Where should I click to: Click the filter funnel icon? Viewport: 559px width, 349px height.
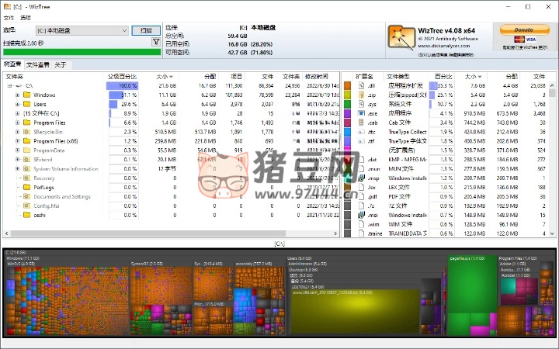tap(156, 42)
